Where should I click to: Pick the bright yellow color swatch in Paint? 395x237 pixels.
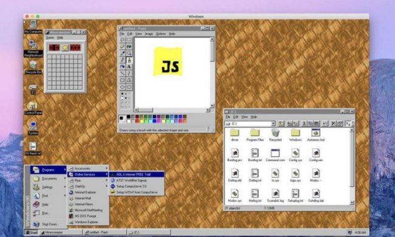pos(142,121)
